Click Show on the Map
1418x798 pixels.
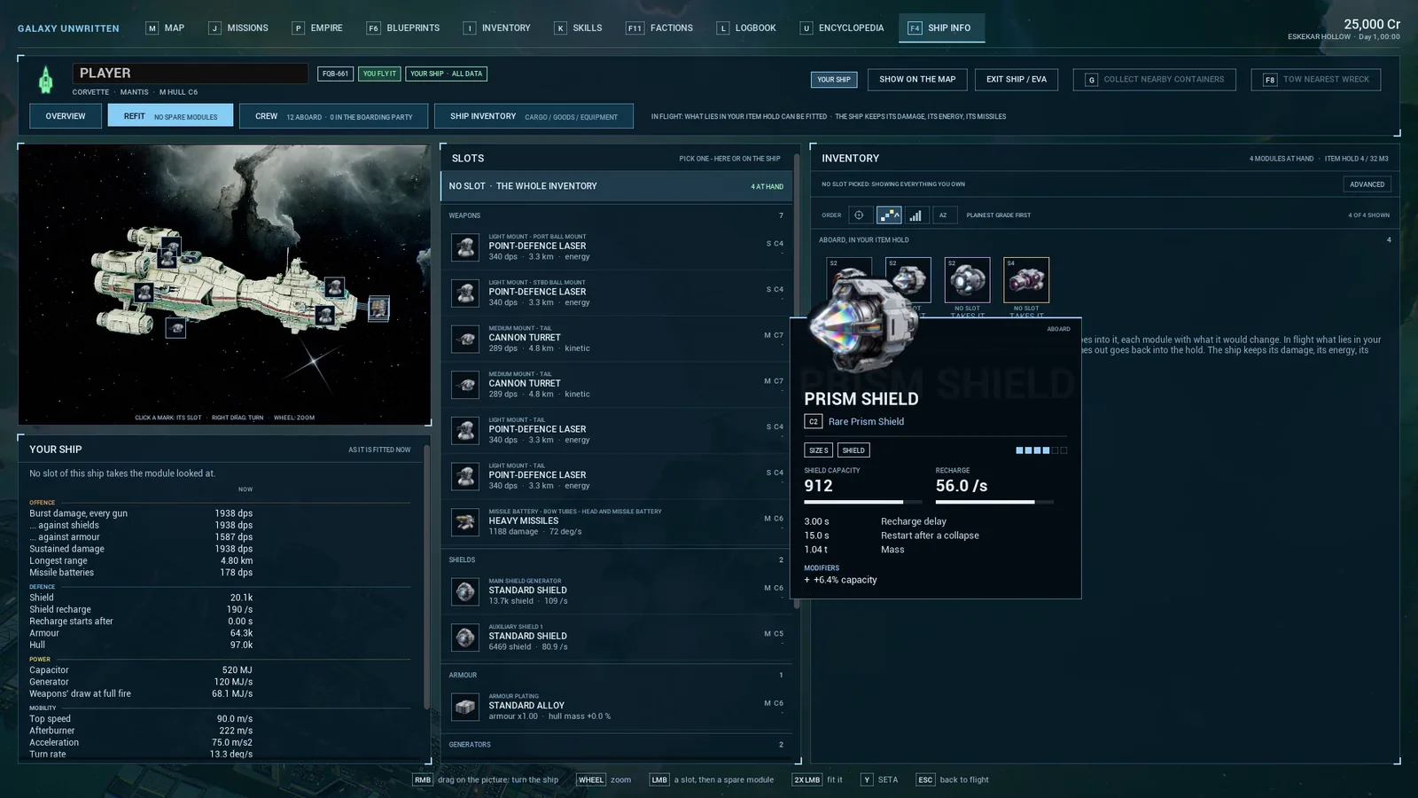[x=917, y=80]
